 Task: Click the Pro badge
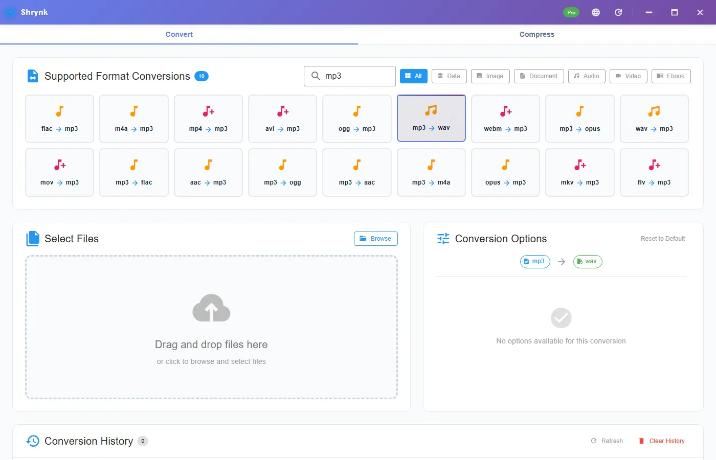click(x=571, y=12)
